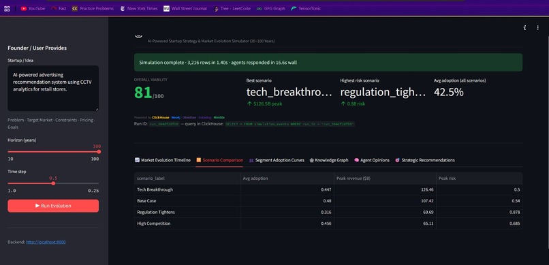Click the 0.316 avg adoption cell
The height and width of the screenshot is (265, 549).
pyautogui.click(x=287, y=212)
